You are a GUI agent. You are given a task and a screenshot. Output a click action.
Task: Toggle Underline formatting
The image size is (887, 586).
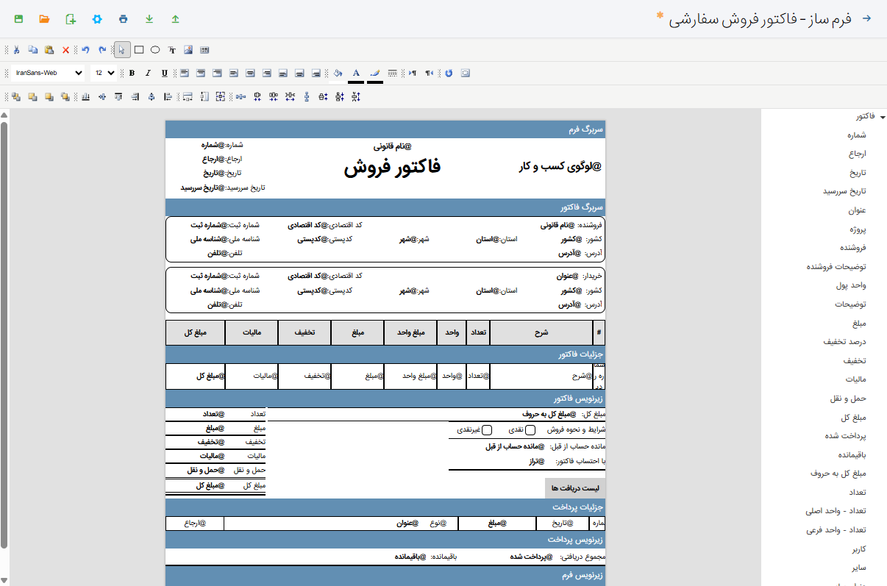[164, 73]
